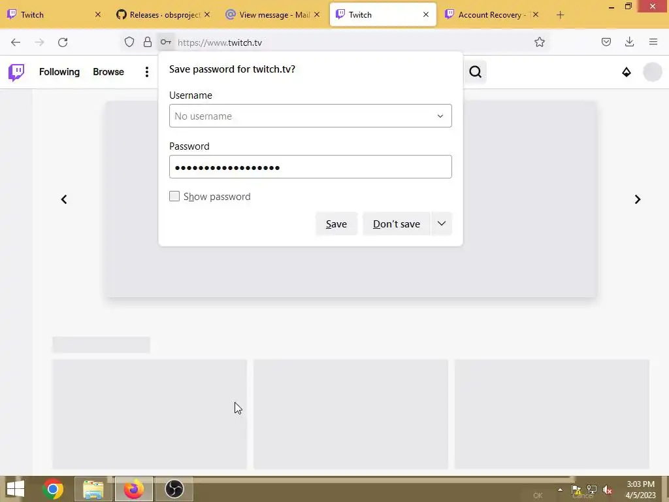Open the Twitch search magnifier button
This screenshot has height=502, width=669.
pos(476,72)
